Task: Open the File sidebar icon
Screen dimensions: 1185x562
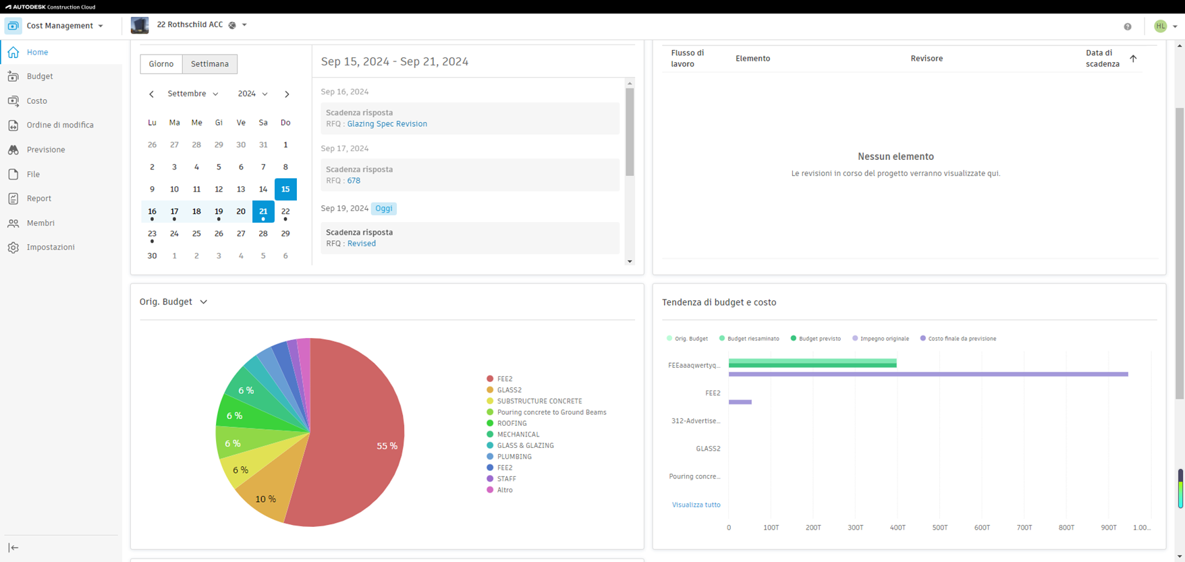Action: tap(13, 174)
